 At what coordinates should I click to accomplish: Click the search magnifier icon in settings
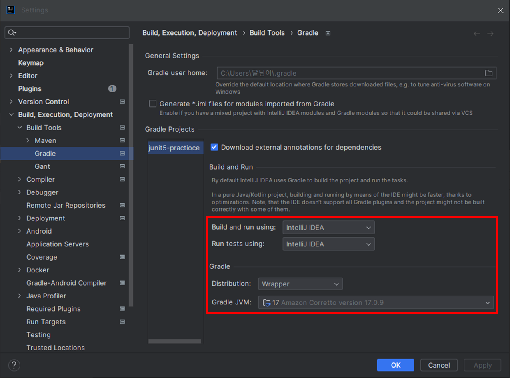point(12,33)
